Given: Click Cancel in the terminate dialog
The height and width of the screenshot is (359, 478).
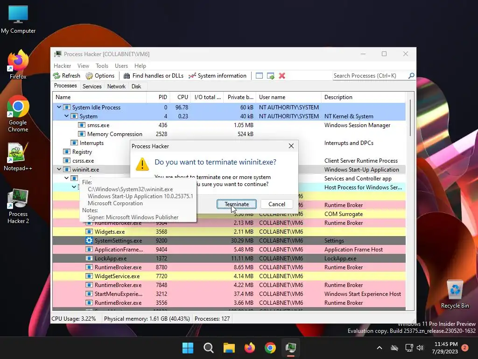Looking at the screenshot, I should [x=277, y=204].
